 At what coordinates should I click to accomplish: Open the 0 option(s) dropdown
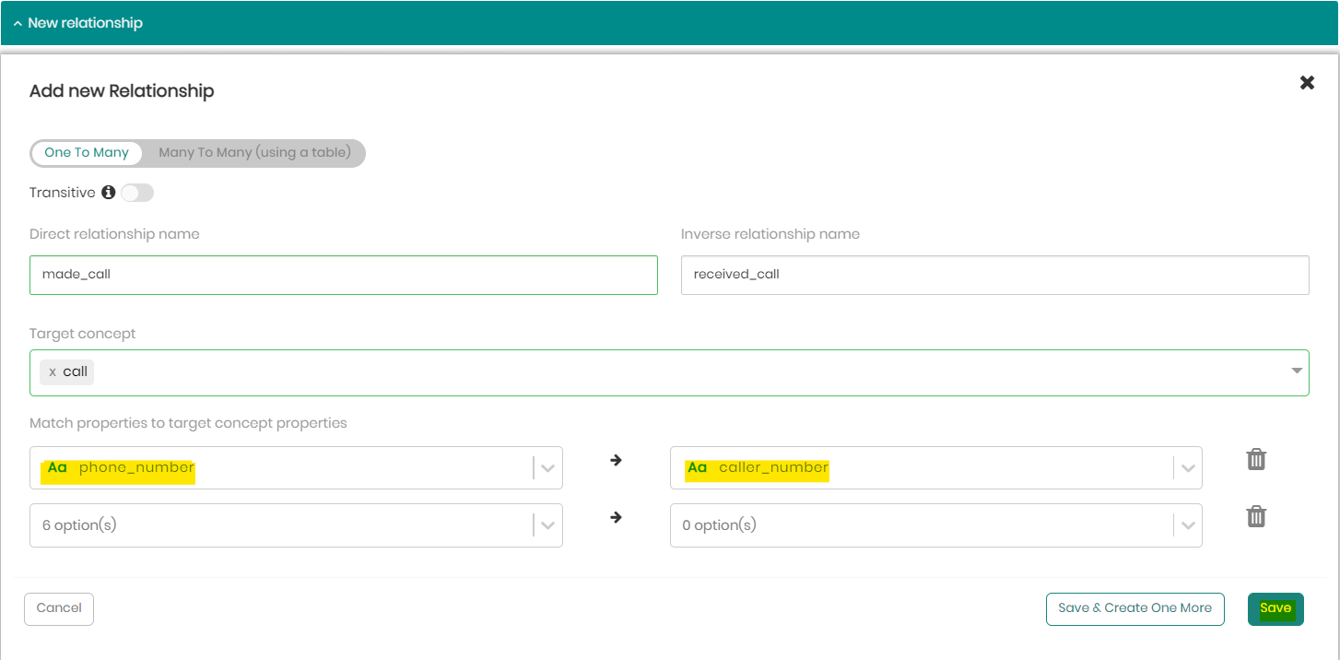(x=1187, y=525)
